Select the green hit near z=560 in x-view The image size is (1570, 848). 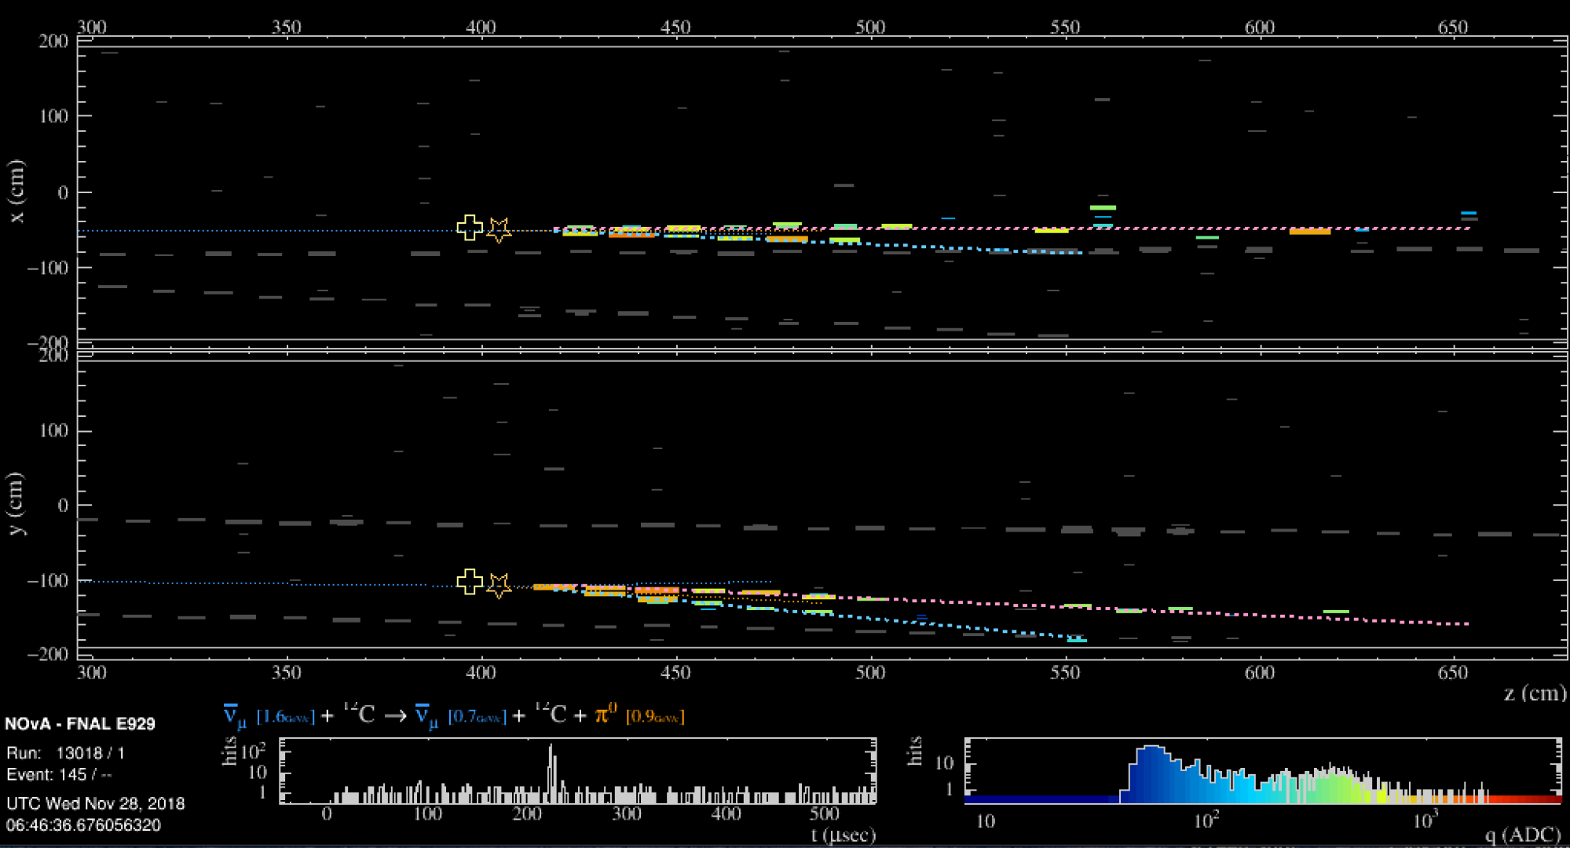(x=1103, y=208)
